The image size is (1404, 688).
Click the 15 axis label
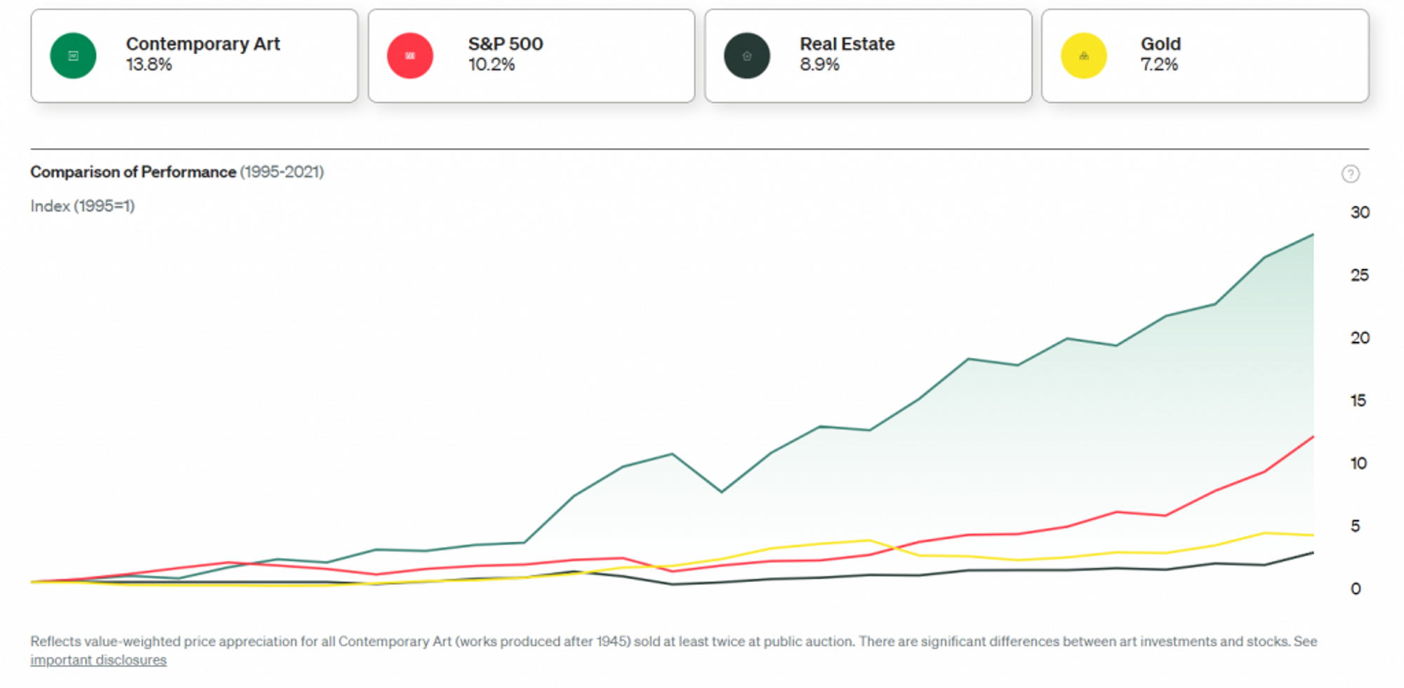[x=1358, y=401]
